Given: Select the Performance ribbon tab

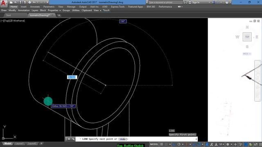Looking at the screenshot, I should click(x=165, y=7).
